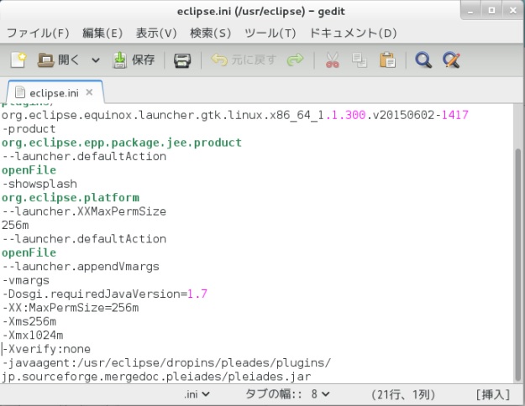
Task: Open the ファイル(F) menu
Action: tap(38, 33)
